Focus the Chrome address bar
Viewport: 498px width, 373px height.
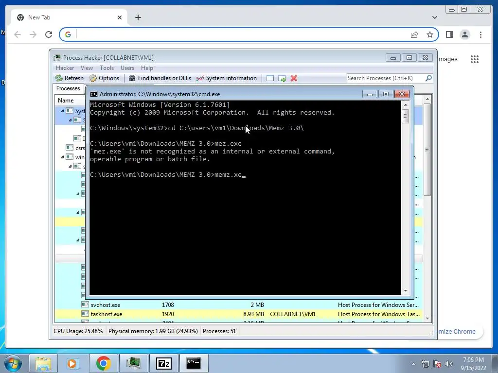point(241,34)
